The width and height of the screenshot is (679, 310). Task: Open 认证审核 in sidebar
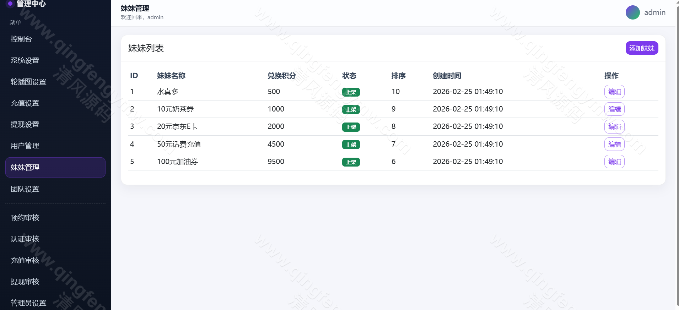(55, 239)
